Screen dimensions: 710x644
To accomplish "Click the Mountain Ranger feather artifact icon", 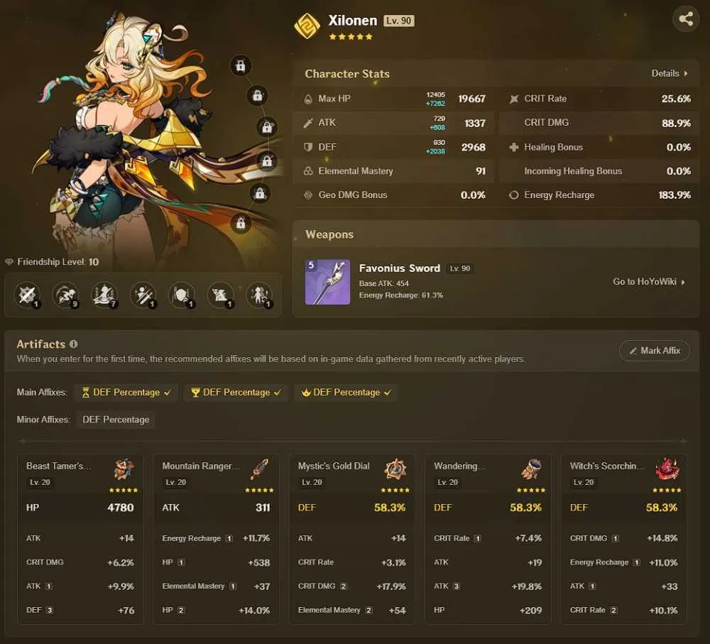I will click(x=259, y=469).
